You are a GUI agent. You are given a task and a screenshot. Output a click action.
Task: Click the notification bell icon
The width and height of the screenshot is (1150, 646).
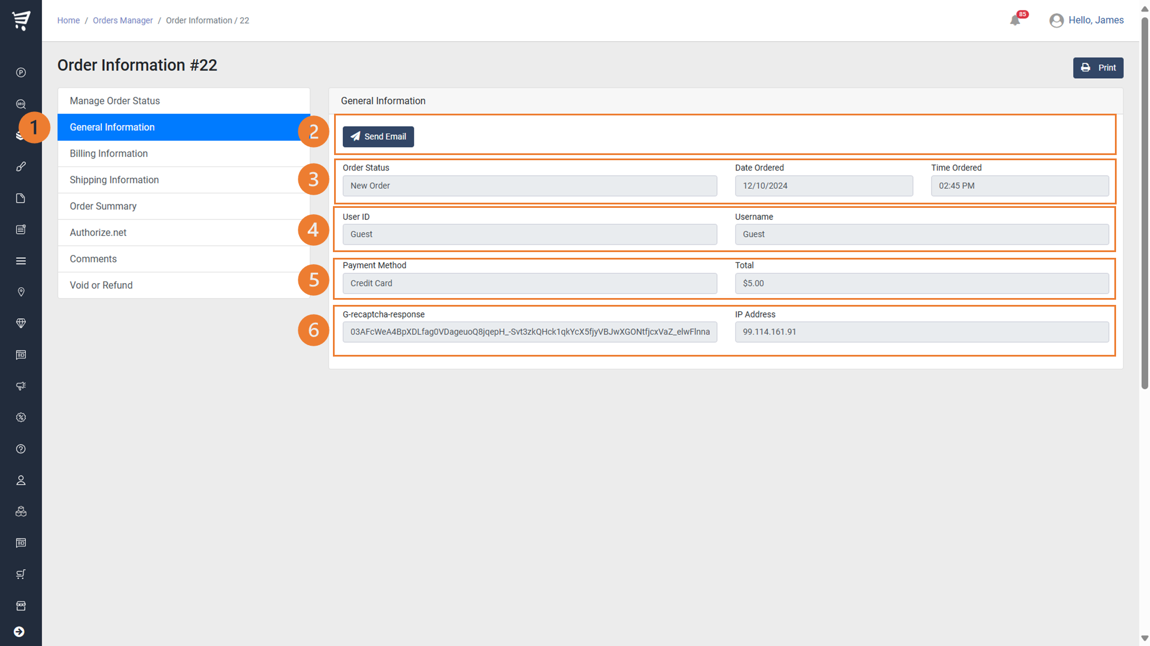1015,21
